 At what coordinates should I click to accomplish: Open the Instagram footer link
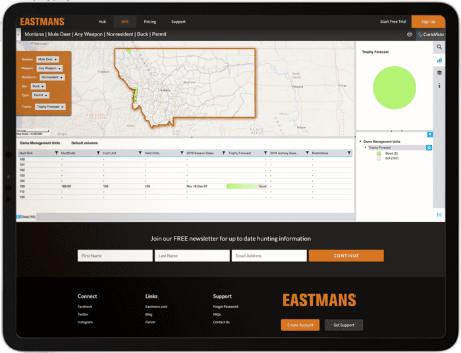click(85, 322)
